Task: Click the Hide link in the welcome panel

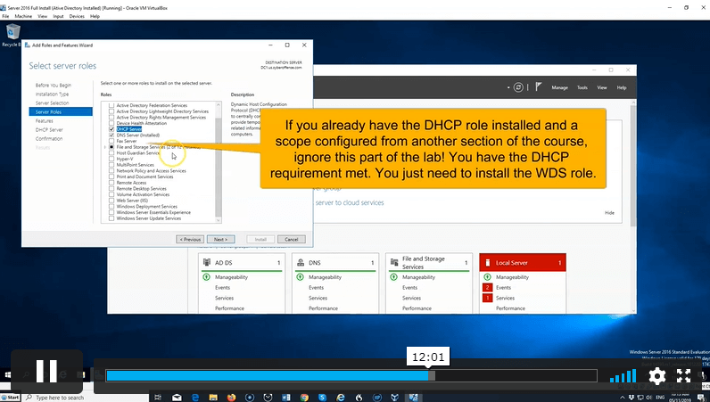Action: pos(609,213)
